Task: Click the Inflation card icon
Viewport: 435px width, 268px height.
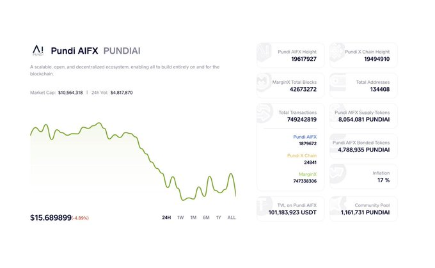Action: [x=338, y=176]
